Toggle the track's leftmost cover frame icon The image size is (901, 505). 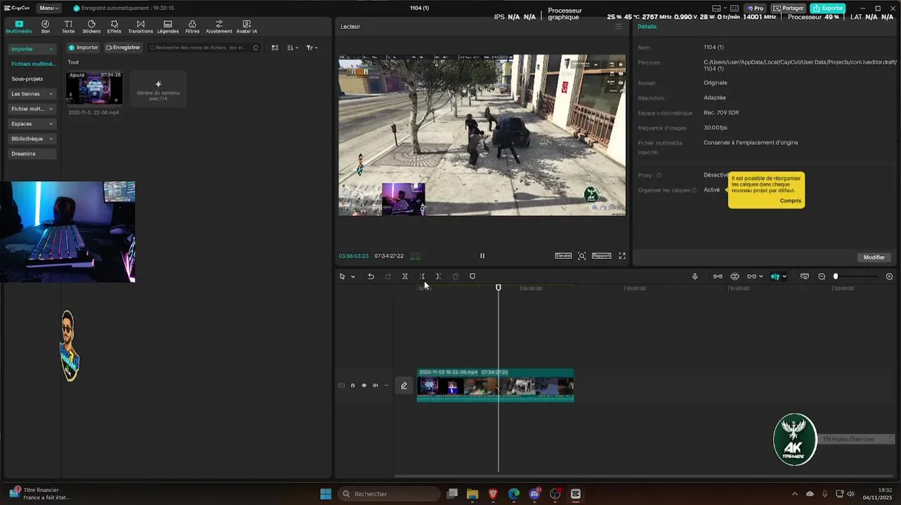(341, 385)
